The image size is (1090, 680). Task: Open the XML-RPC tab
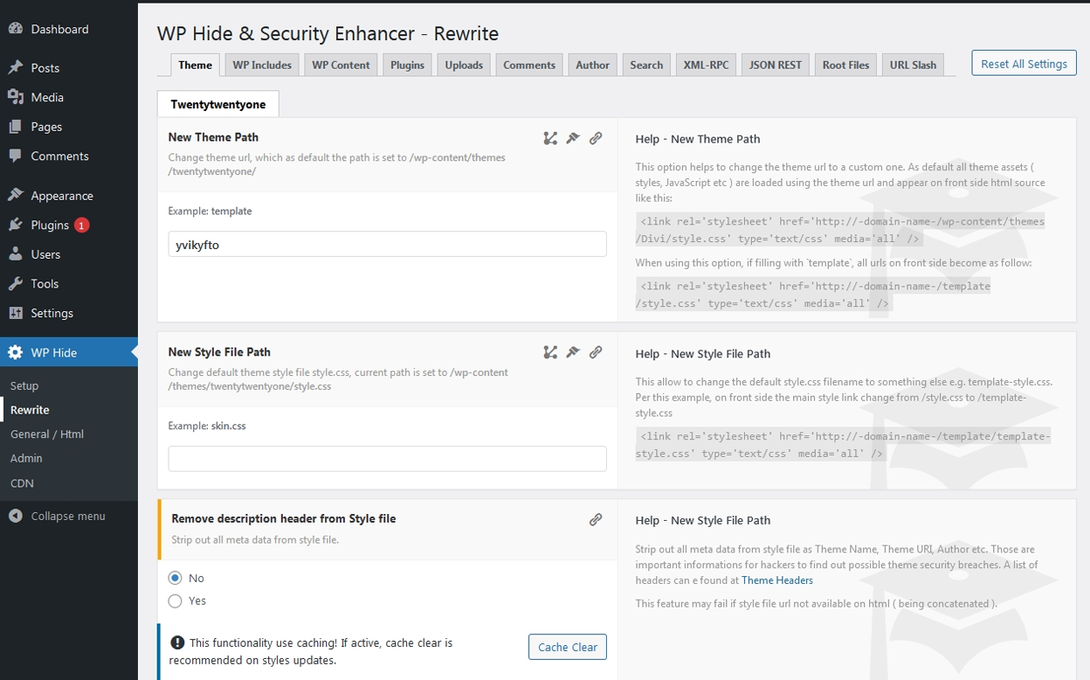point(706,65)
